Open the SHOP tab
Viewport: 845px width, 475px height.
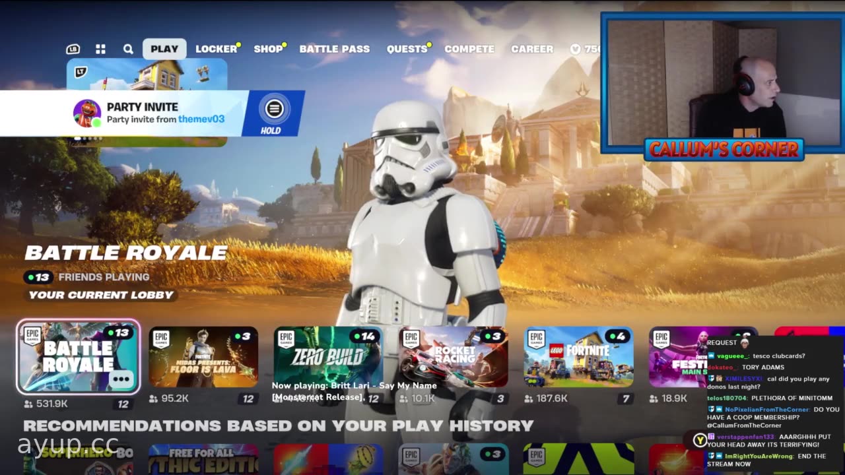tap(269, 49)
